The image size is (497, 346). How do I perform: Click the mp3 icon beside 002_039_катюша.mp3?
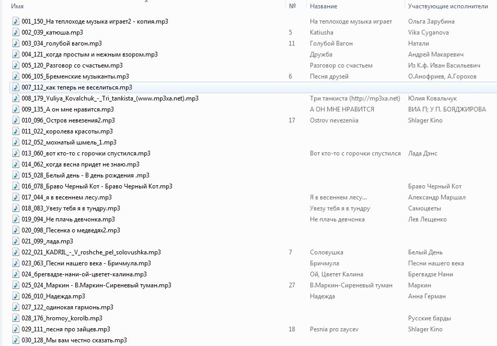[15, 32]
